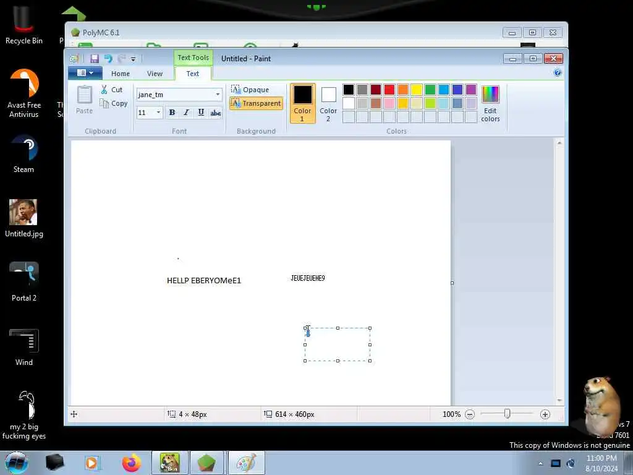Click the zoom out minus button
This screenshot has width=633, height=475.
tap(470, 414)
